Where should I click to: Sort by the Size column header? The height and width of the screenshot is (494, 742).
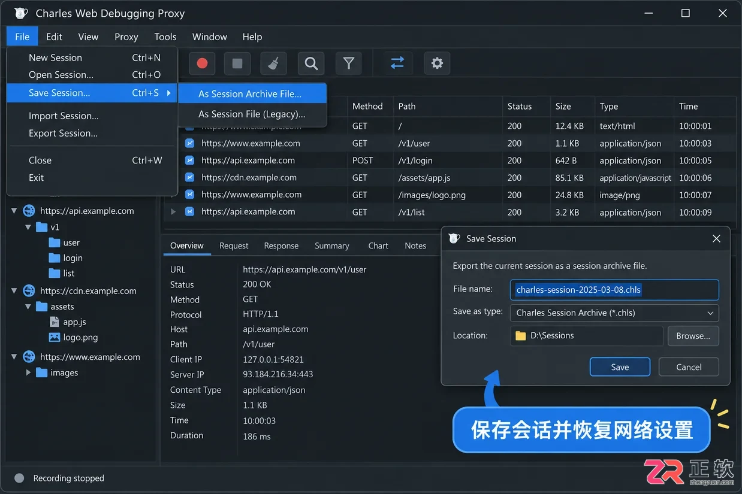(x=563, y=106)
